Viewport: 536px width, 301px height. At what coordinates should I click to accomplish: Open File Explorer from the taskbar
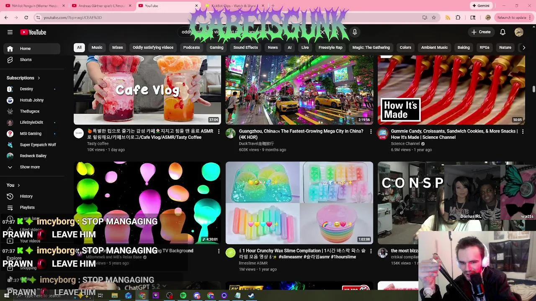(x=114, y=296)
